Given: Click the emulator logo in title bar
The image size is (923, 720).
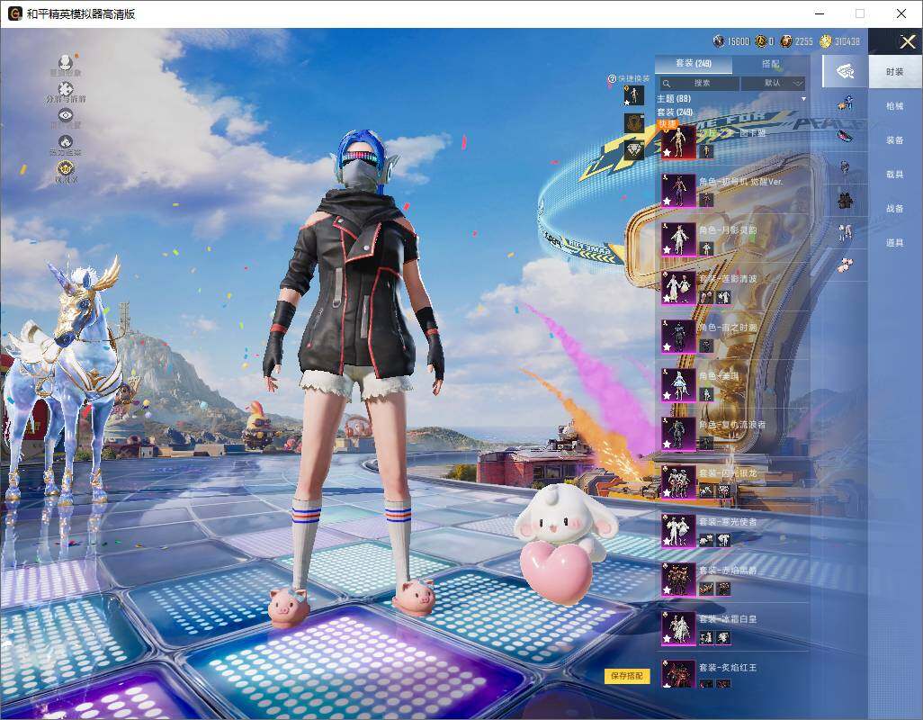Looking at the screenshot, I should (x=14, y=13).
